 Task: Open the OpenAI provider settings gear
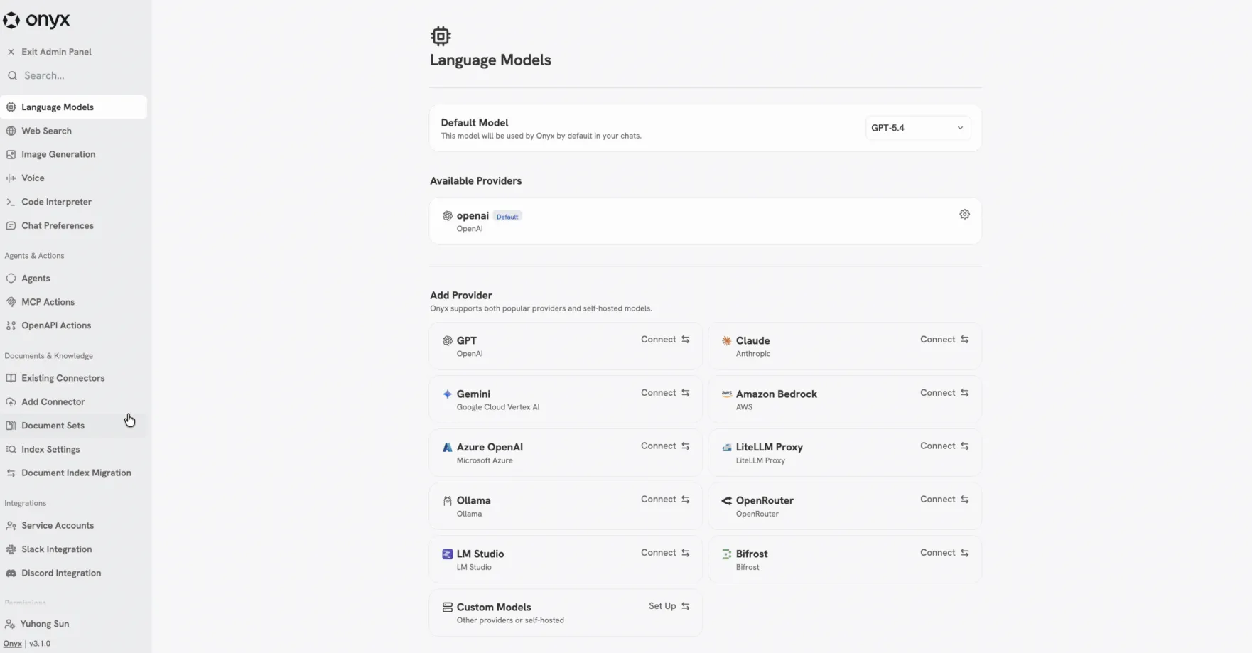[x=964, y=214]
